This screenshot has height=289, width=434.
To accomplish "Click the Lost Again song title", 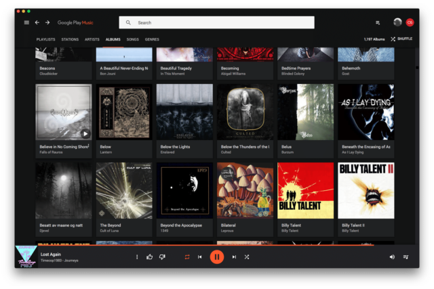I will coord(51,254).
